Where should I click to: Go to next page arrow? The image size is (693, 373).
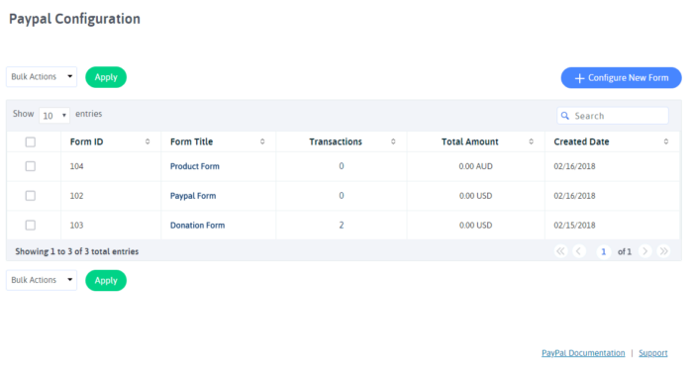pyautogui.click(x=645, y=251)
